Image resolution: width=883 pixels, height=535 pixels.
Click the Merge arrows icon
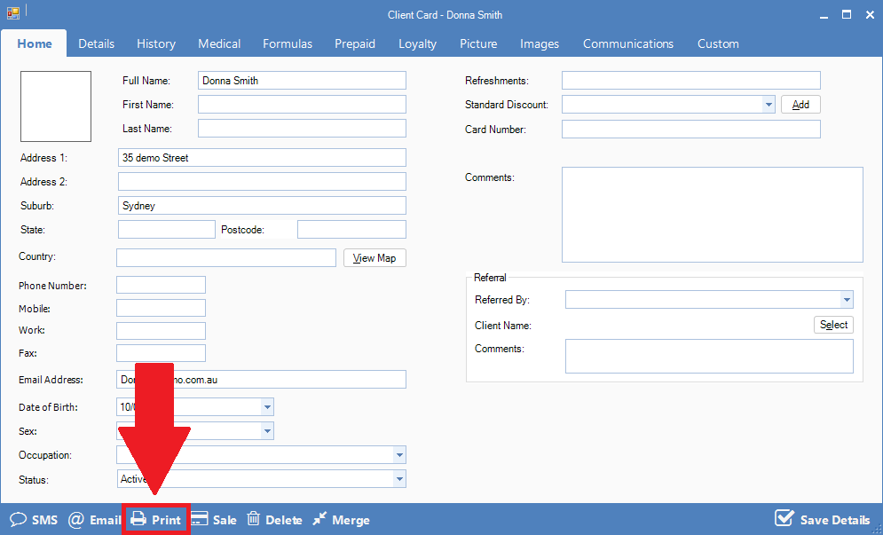[x=320, y=520]
